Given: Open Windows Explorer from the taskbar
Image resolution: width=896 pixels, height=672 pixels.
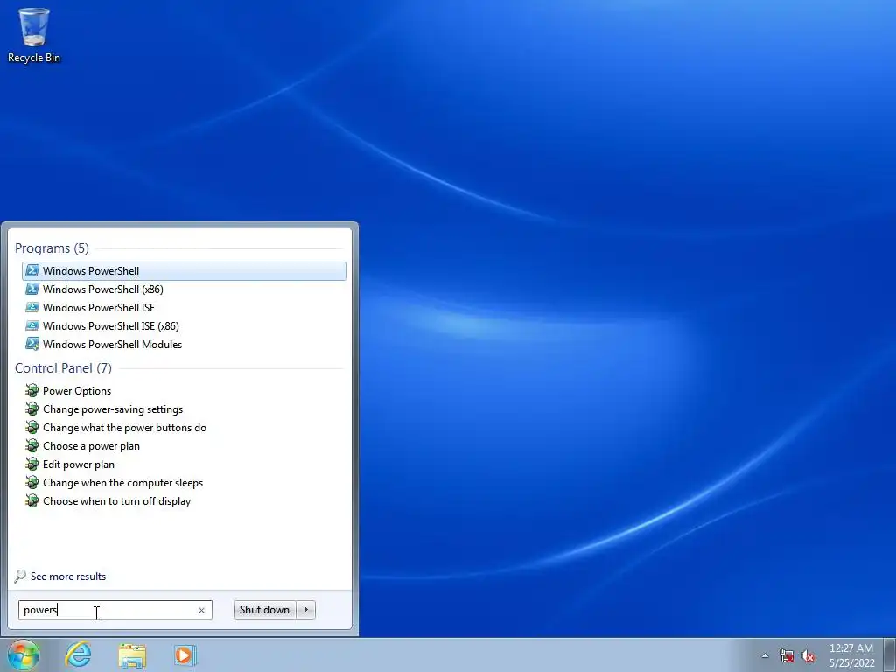Looking at the screenshot, I should 132,655.
